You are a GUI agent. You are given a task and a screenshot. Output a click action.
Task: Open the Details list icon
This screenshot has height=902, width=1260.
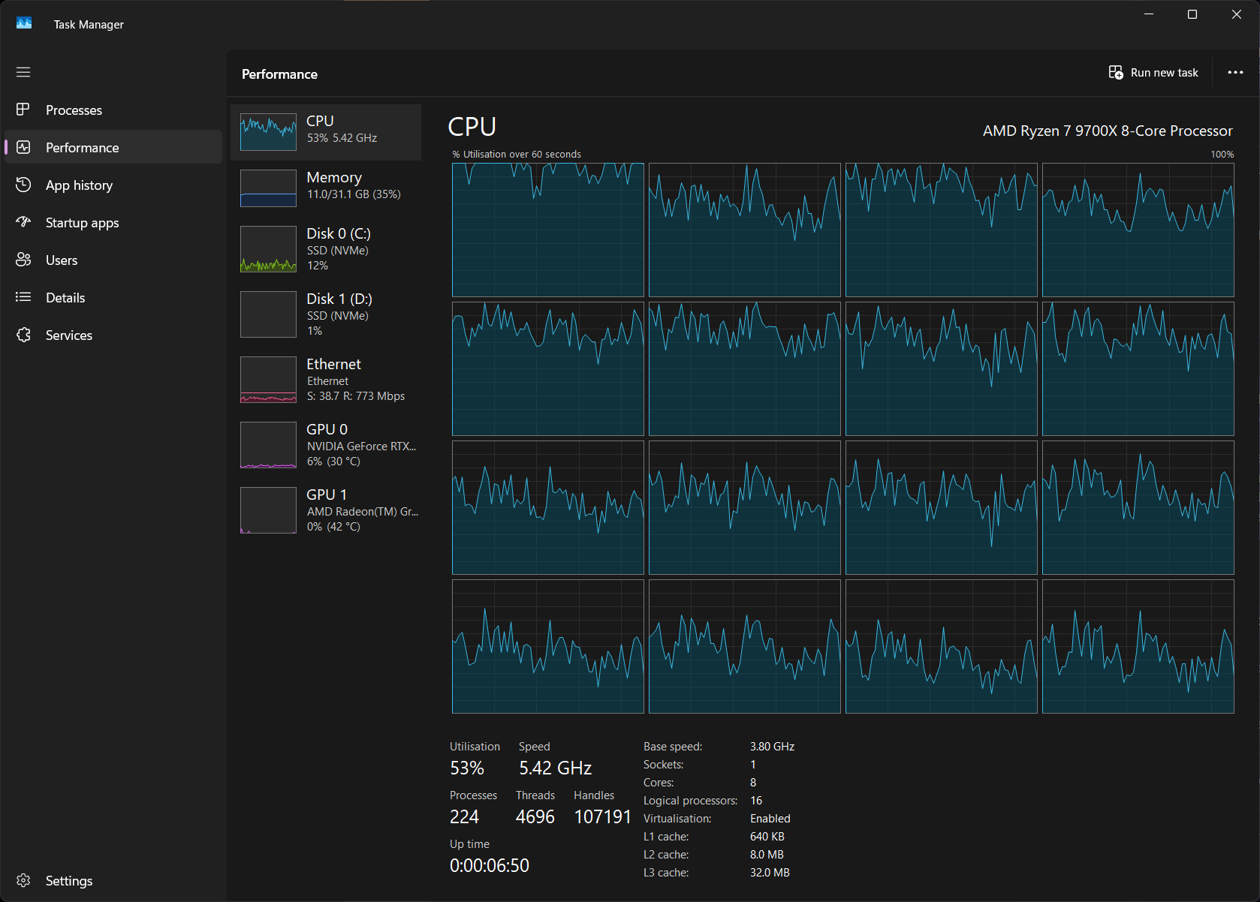(x=23, y=297)
